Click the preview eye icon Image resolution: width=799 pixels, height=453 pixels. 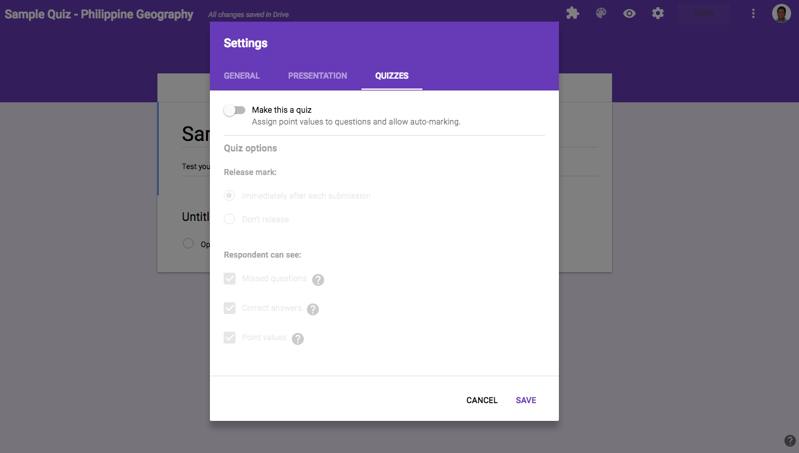(x=629, y=13)
